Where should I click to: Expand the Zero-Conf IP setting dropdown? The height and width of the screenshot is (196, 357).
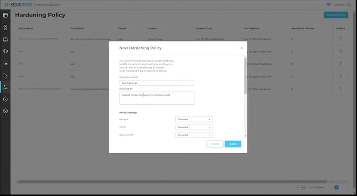(x=194, y=135)
